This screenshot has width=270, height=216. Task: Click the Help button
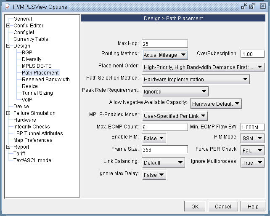coord(253,207)
